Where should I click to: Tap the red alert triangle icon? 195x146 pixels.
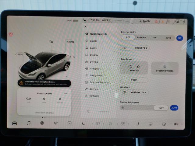click(156, 21)
